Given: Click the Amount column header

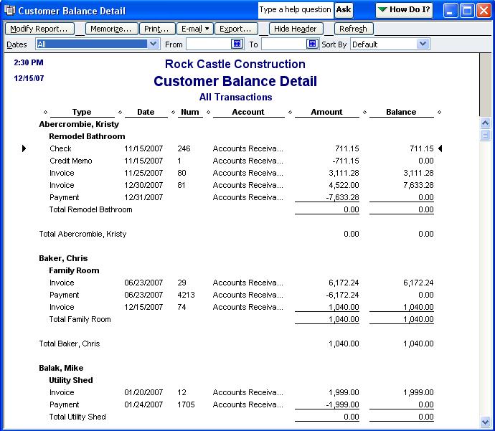Looking at the screenshot, I should click(326, 112).
